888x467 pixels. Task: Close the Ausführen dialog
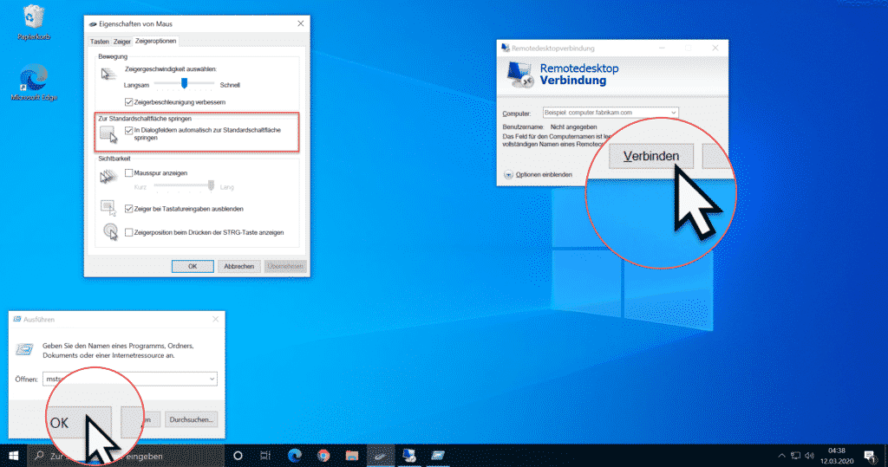pyautogui.click(x=216, y=319)
